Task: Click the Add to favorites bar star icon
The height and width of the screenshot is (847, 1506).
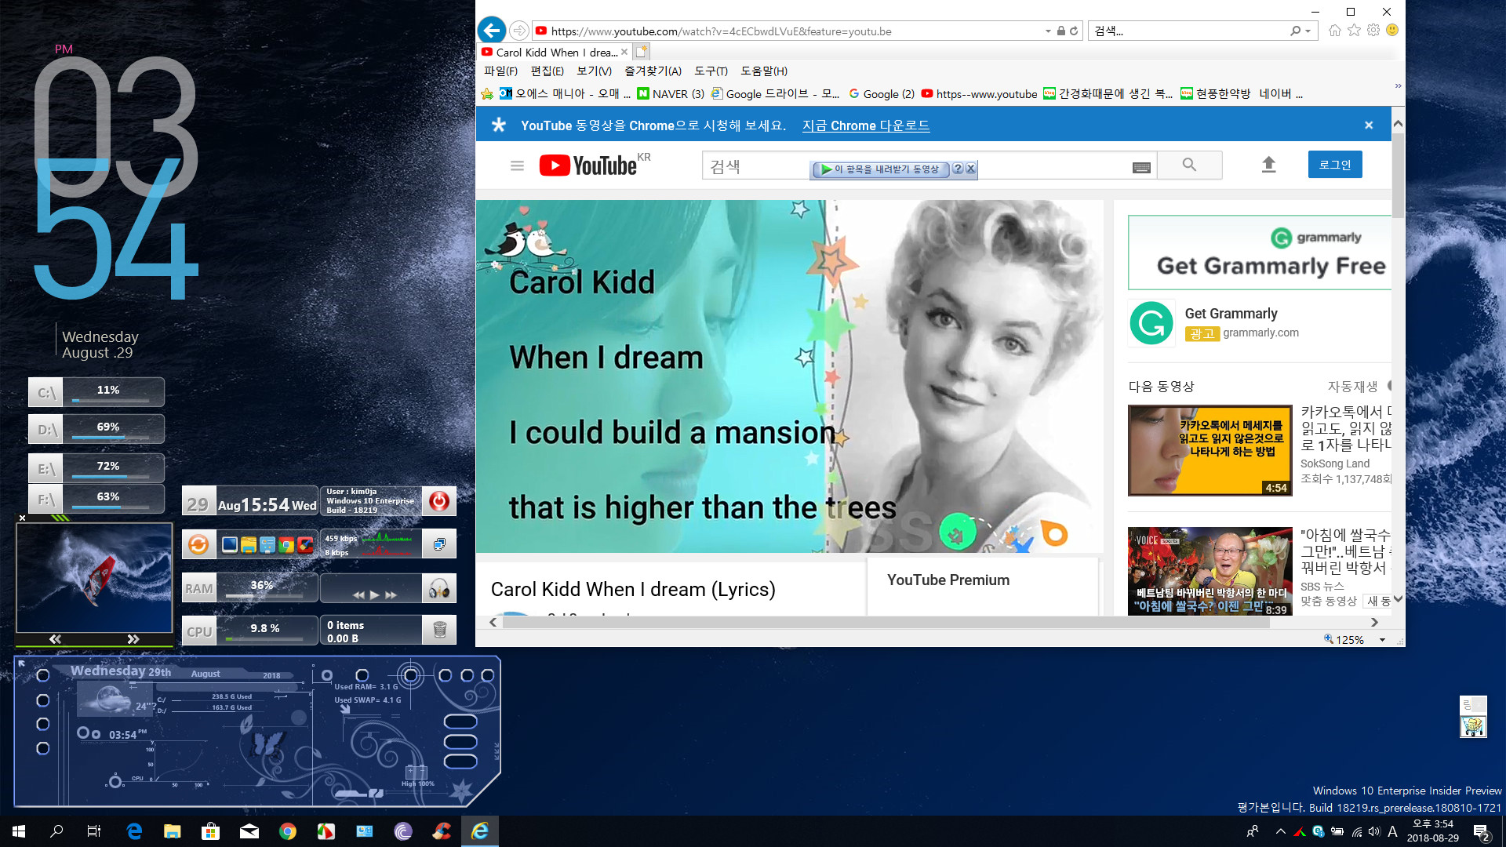Action: 487,94
